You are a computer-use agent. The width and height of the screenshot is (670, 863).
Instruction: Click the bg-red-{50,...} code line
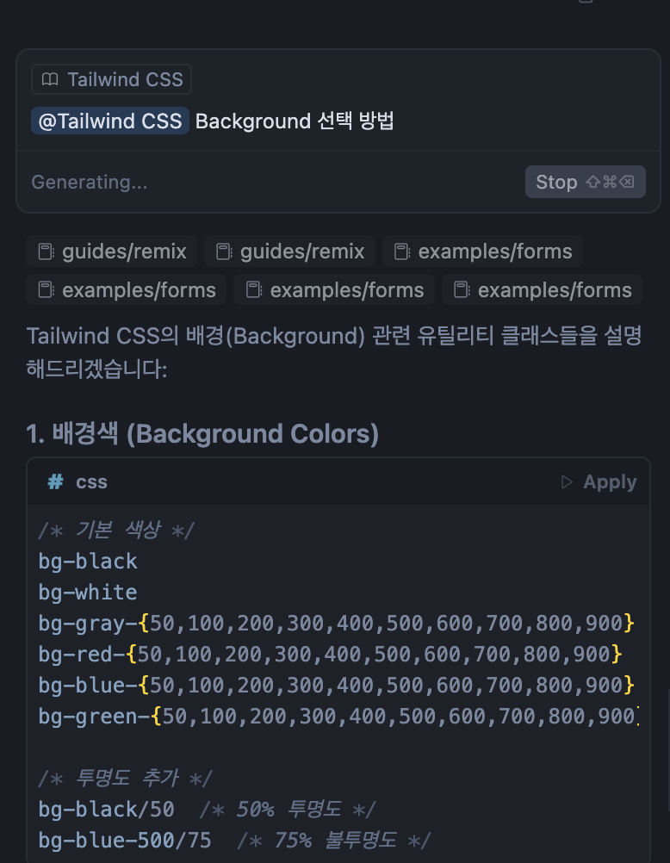point(331,655)
